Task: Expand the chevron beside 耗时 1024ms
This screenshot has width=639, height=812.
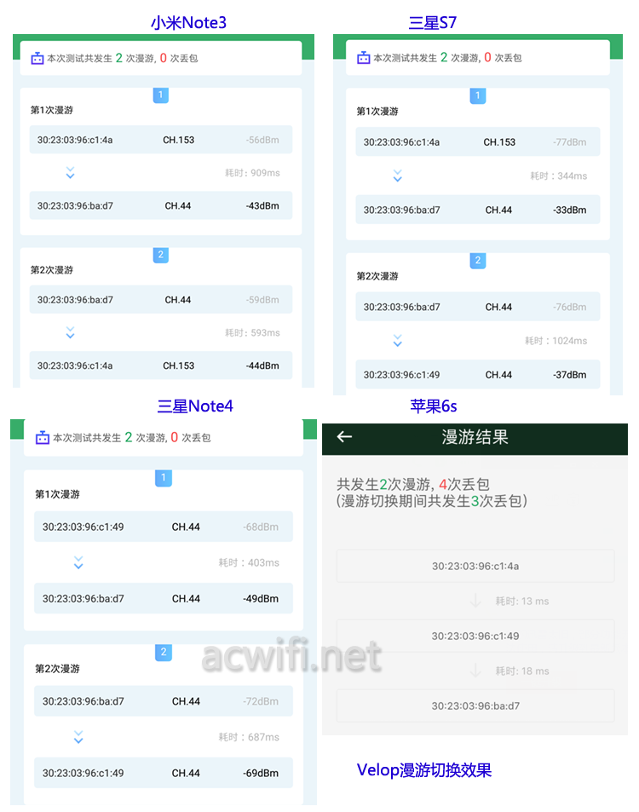Action: pos(397,340)
